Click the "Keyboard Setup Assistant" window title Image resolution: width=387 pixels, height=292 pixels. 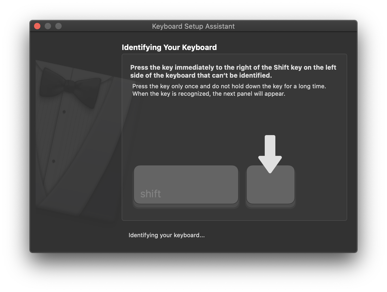tap(193, 26)
